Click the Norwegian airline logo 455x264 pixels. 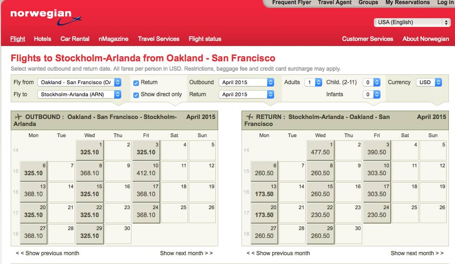46,17
